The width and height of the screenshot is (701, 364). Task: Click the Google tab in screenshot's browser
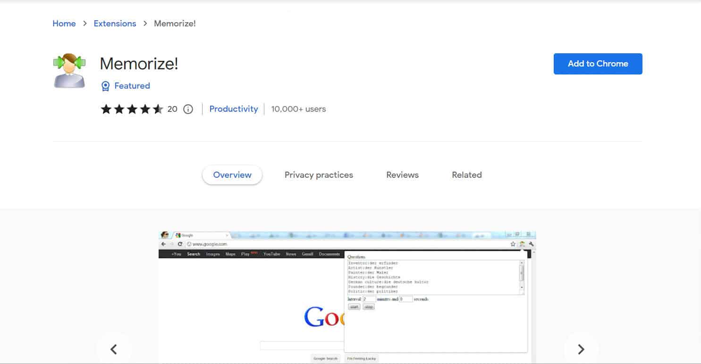(201, 235)
